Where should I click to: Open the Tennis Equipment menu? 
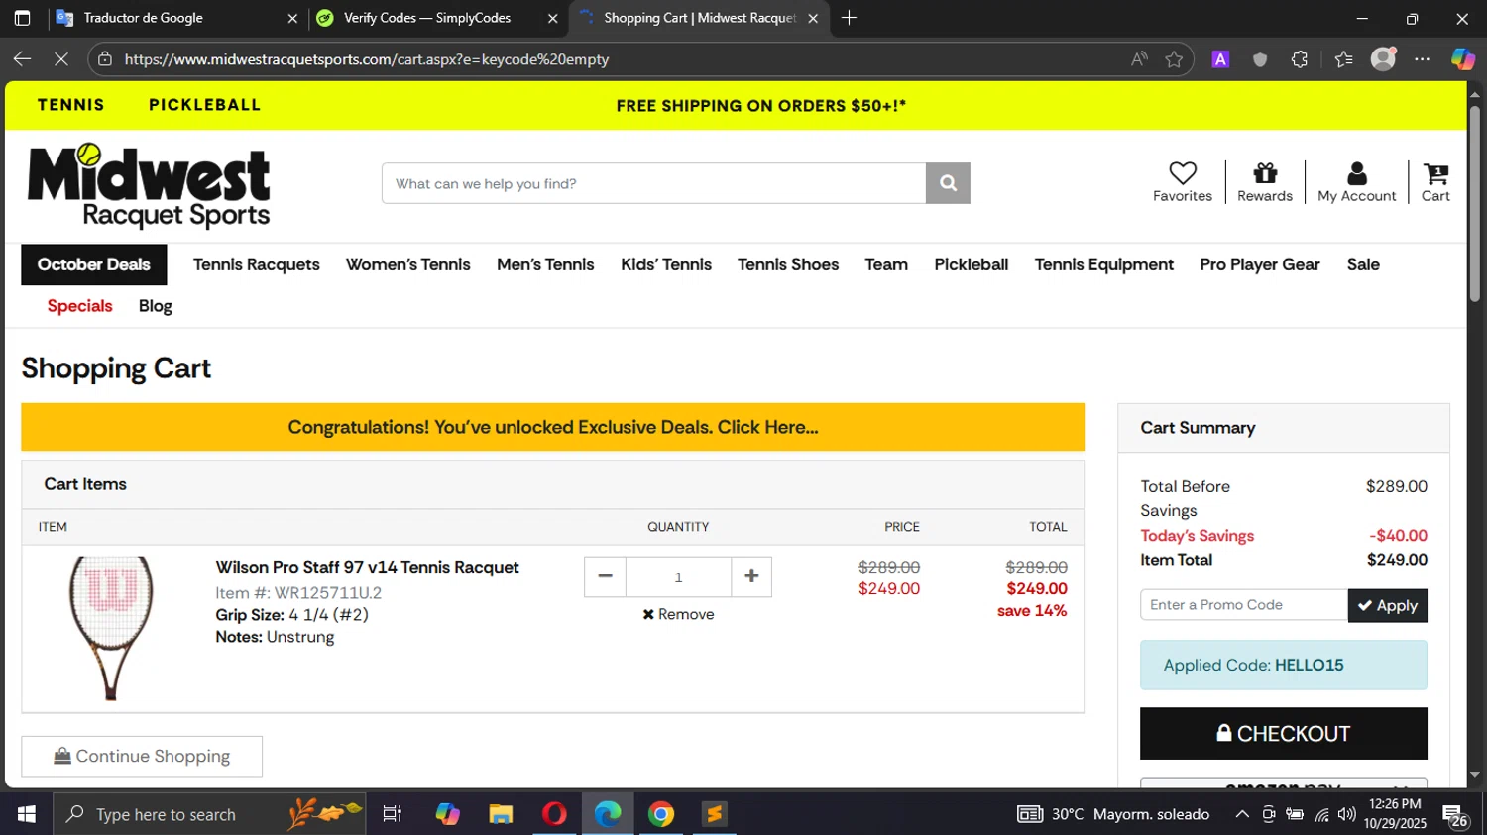1103,264
